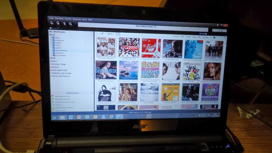The image size is (272, 153).
Task: Collapse the Aufgabenfenster panel
Action: [92, 93]
